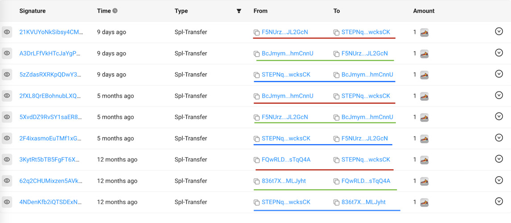The width and height of the screenshot is (511, 223).
Task: Copy To address in 4NDenKfb2iQTSDExN row
Action: pos(336,202)
